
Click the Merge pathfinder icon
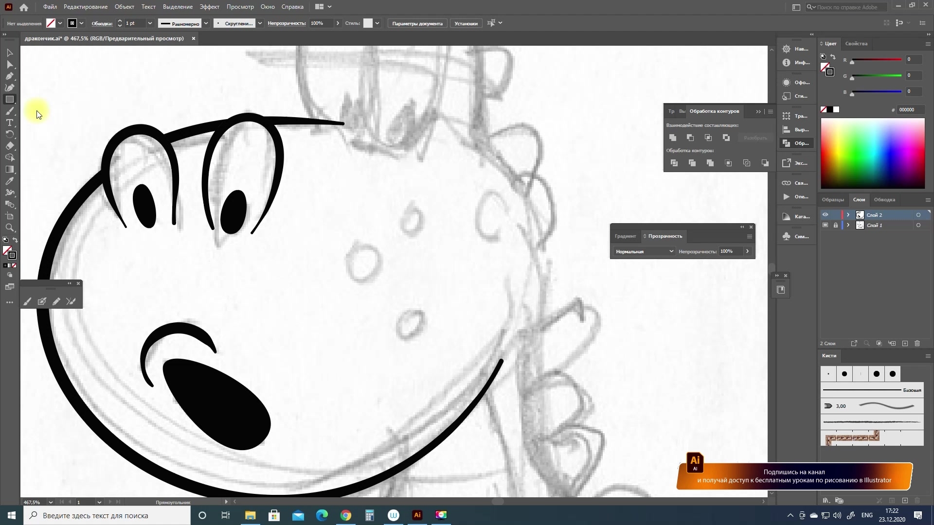click(x=710, y=163)
